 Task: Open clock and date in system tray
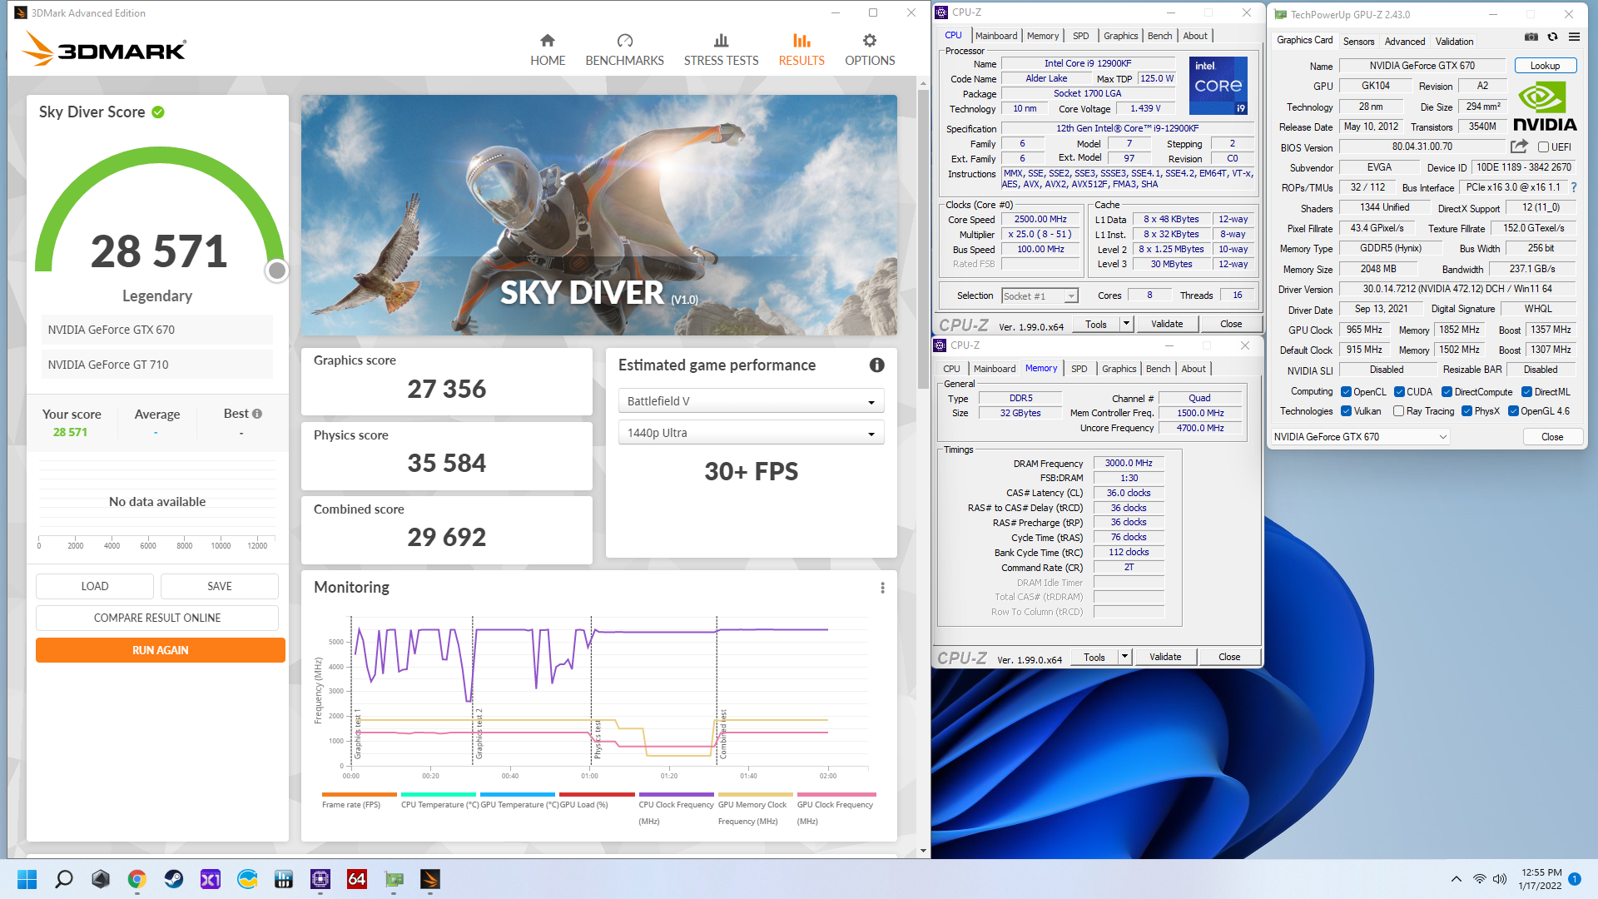(x=1541, y=879)
